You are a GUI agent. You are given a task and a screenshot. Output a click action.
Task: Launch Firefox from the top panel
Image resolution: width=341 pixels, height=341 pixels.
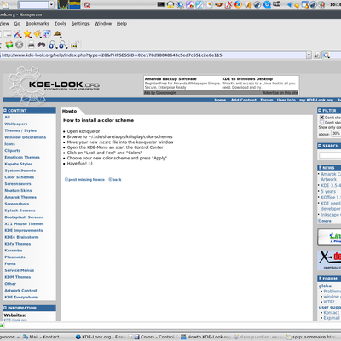pyautogui.click(x=238, y=4)
